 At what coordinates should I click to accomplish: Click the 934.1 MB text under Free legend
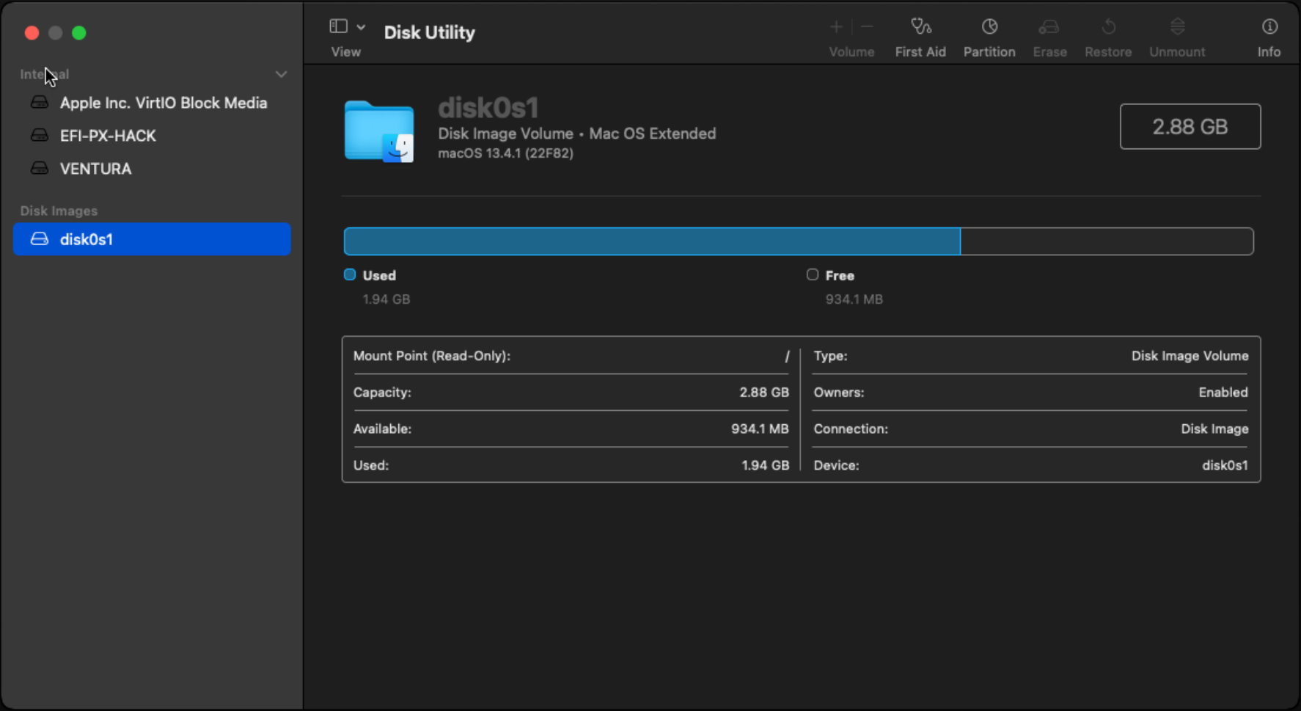click(854, 299)
